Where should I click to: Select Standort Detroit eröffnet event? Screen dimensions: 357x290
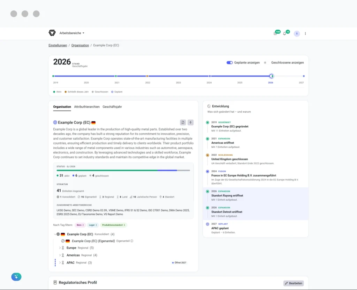pos(256,212)
